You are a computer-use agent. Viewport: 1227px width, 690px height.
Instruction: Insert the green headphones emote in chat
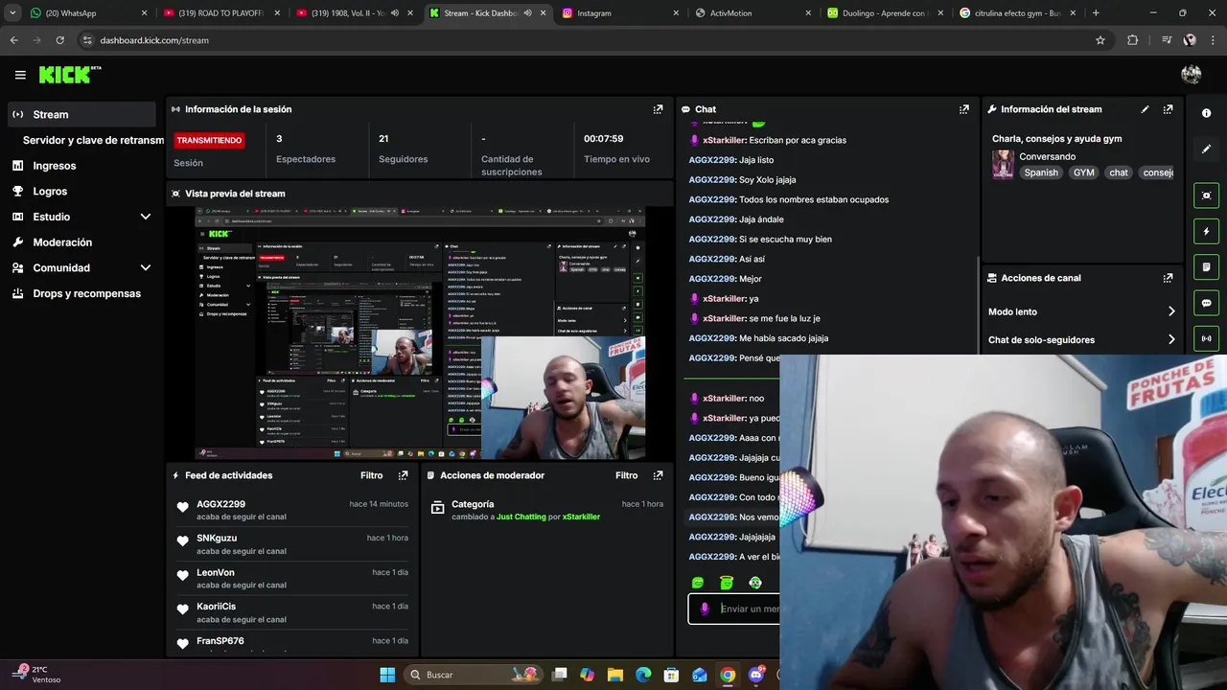pyautogui.click(x=755, y=583)
